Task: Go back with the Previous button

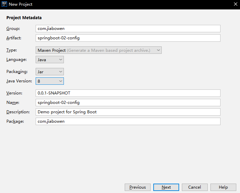Action: pyautogui.click(x=137, y=187)
